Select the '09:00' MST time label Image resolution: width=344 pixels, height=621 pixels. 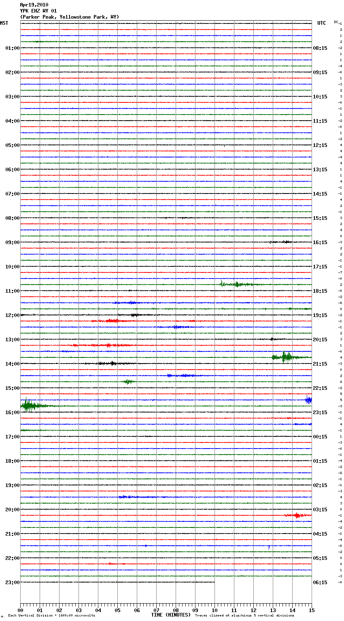13,242
